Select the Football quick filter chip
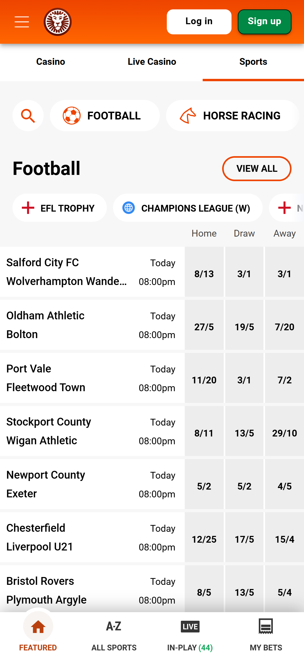Screen dimensions: 304x659 point(105,116)
